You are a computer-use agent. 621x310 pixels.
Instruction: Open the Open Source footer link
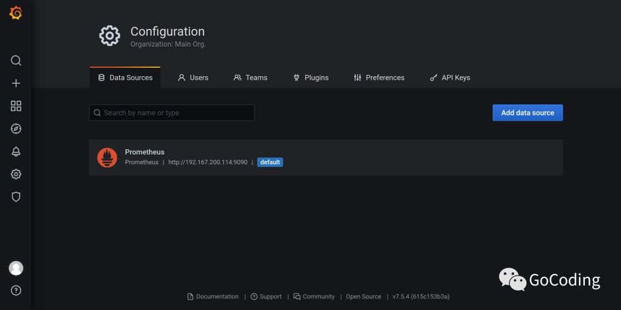pos(363,297)
